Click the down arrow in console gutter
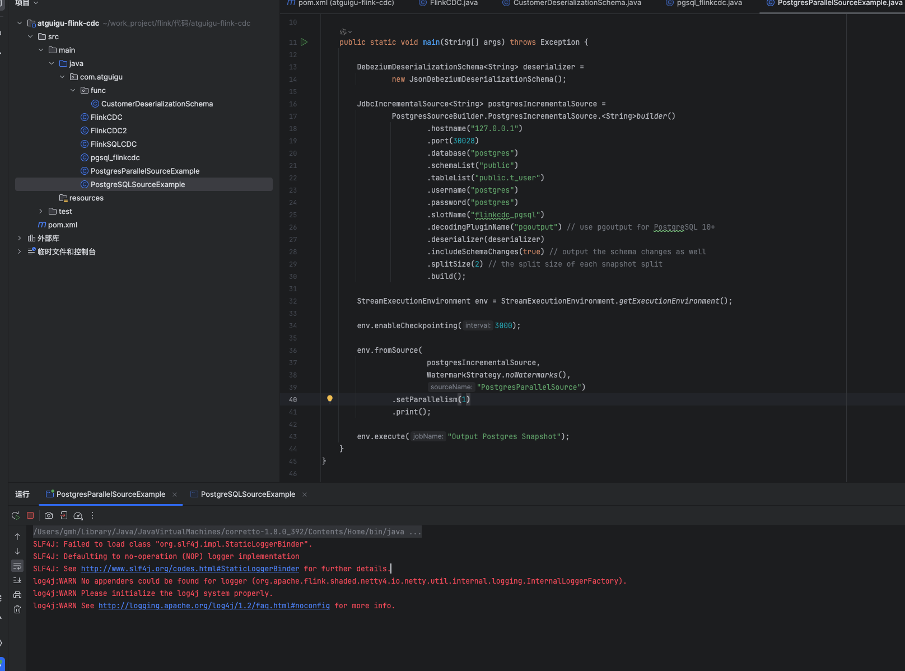The image size is (905, 671). 17,551
